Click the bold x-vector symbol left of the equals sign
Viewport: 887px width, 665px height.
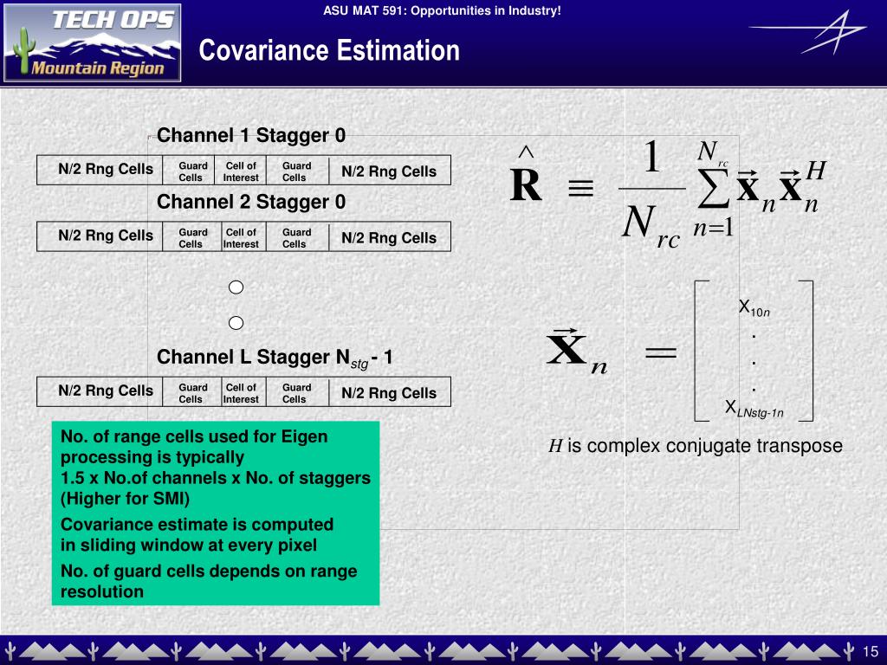(576, 352)
